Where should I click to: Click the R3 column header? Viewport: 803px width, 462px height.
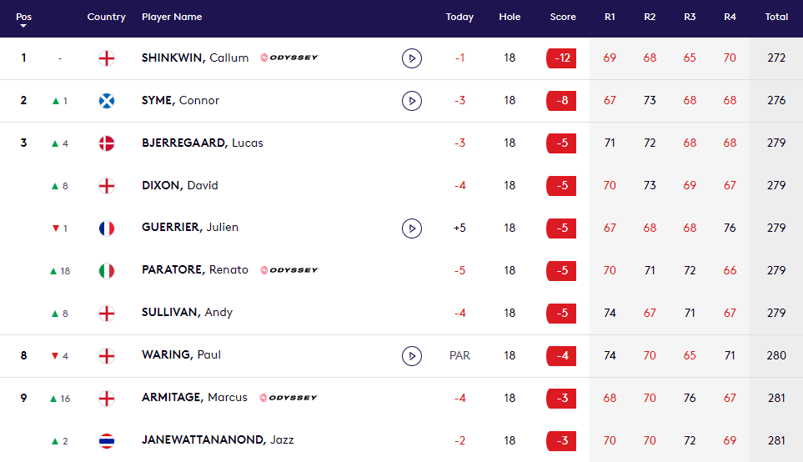[690, 17]
